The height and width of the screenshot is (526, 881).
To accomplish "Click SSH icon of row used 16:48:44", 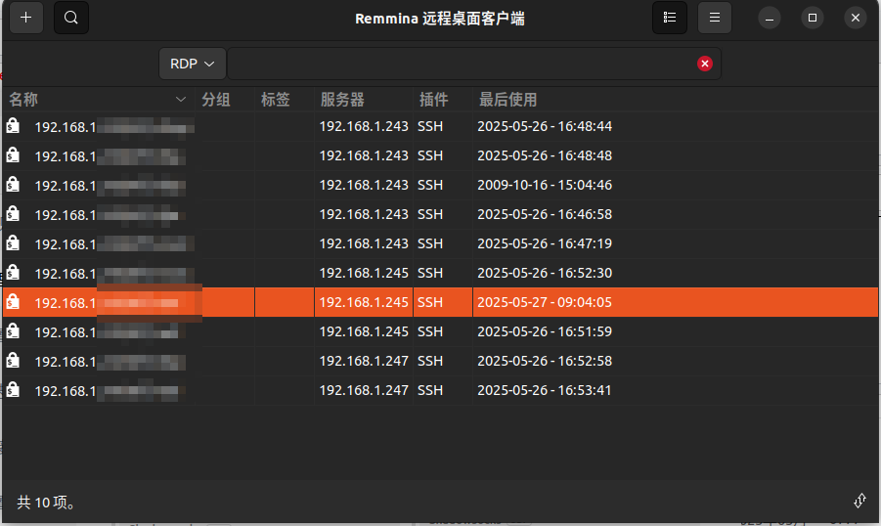I will 13,126.
